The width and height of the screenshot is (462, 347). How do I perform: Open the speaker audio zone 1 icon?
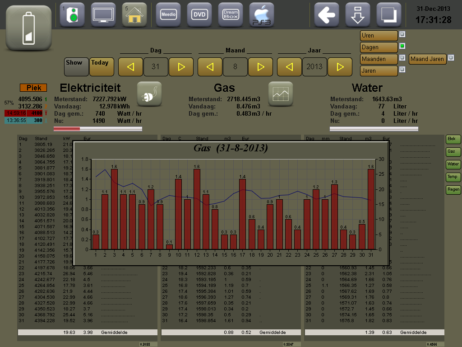pyautogui.click(x=72, y=14)
